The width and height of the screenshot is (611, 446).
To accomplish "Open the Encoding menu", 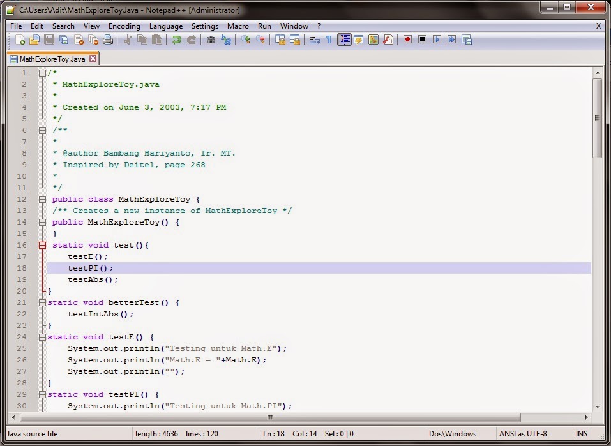I will click(x=124, y=26).
